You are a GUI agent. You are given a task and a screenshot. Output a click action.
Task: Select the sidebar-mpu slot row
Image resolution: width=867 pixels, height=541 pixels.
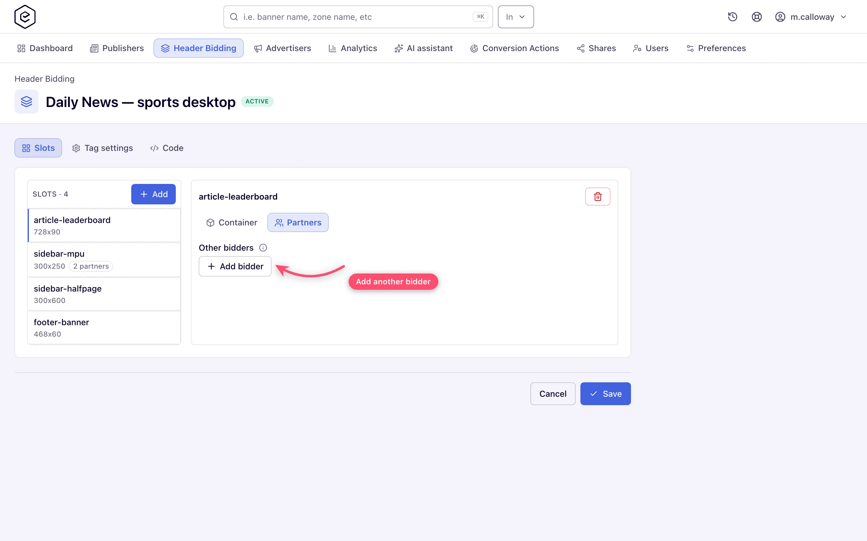click(x=104, y=260)
